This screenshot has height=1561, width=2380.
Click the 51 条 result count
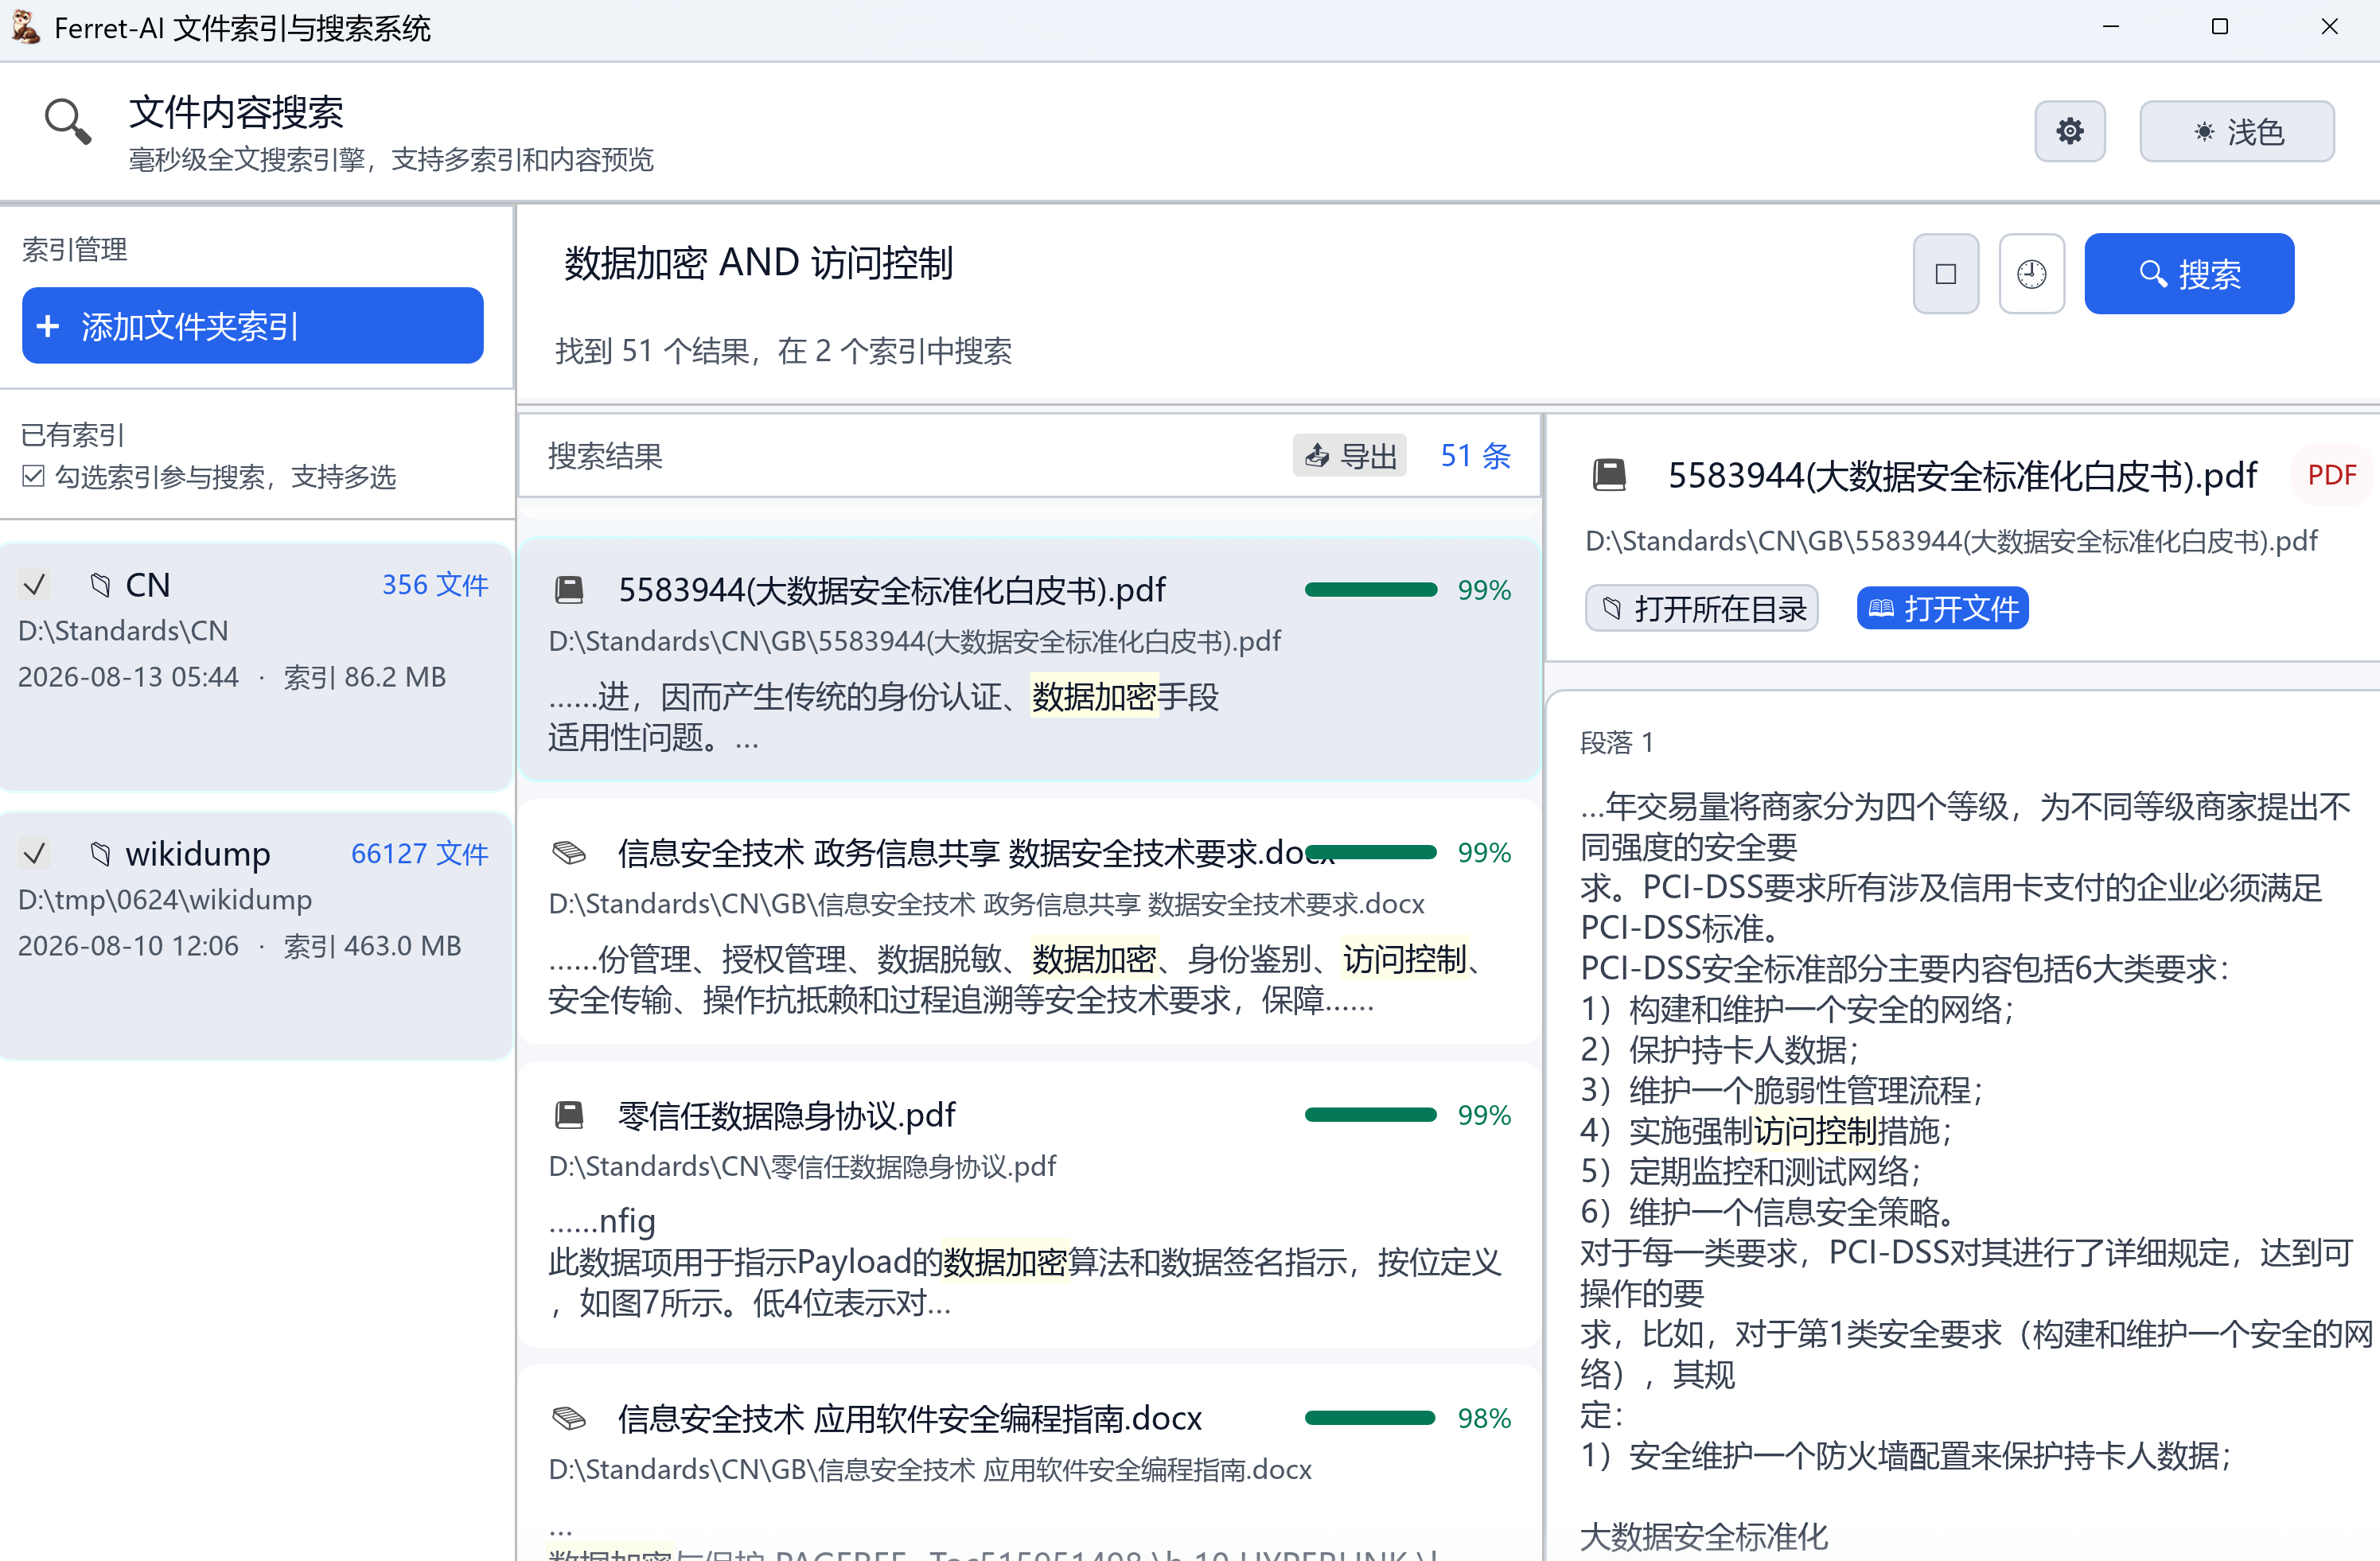click(1475, 456)
